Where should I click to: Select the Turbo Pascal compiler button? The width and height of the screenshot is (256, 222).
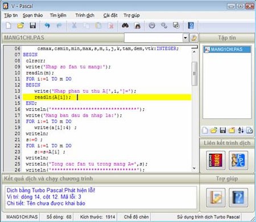tap(216, 161)
